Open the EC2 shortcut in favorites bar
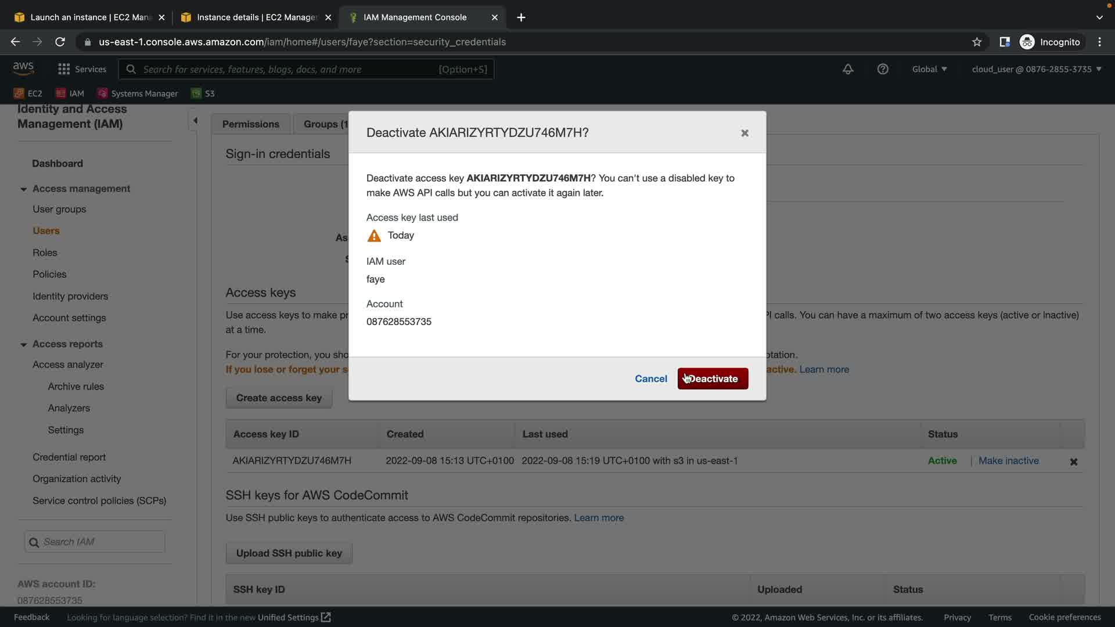The height and width of the screenshot is (627, 1115). (28, 93)
